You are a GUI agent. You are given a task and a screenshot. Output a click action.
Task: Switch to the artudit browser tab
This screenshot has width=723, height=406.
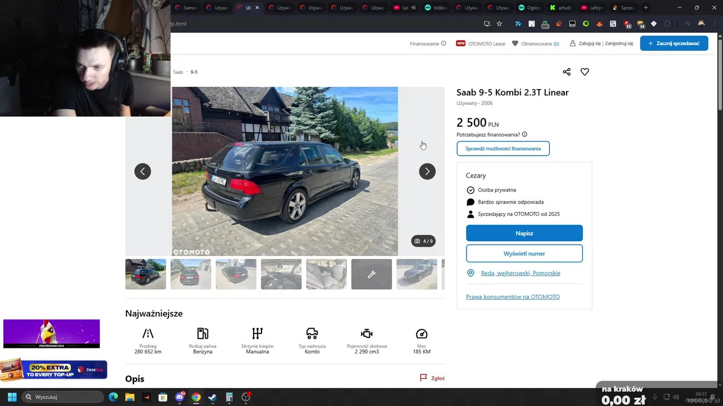(560, 7)
